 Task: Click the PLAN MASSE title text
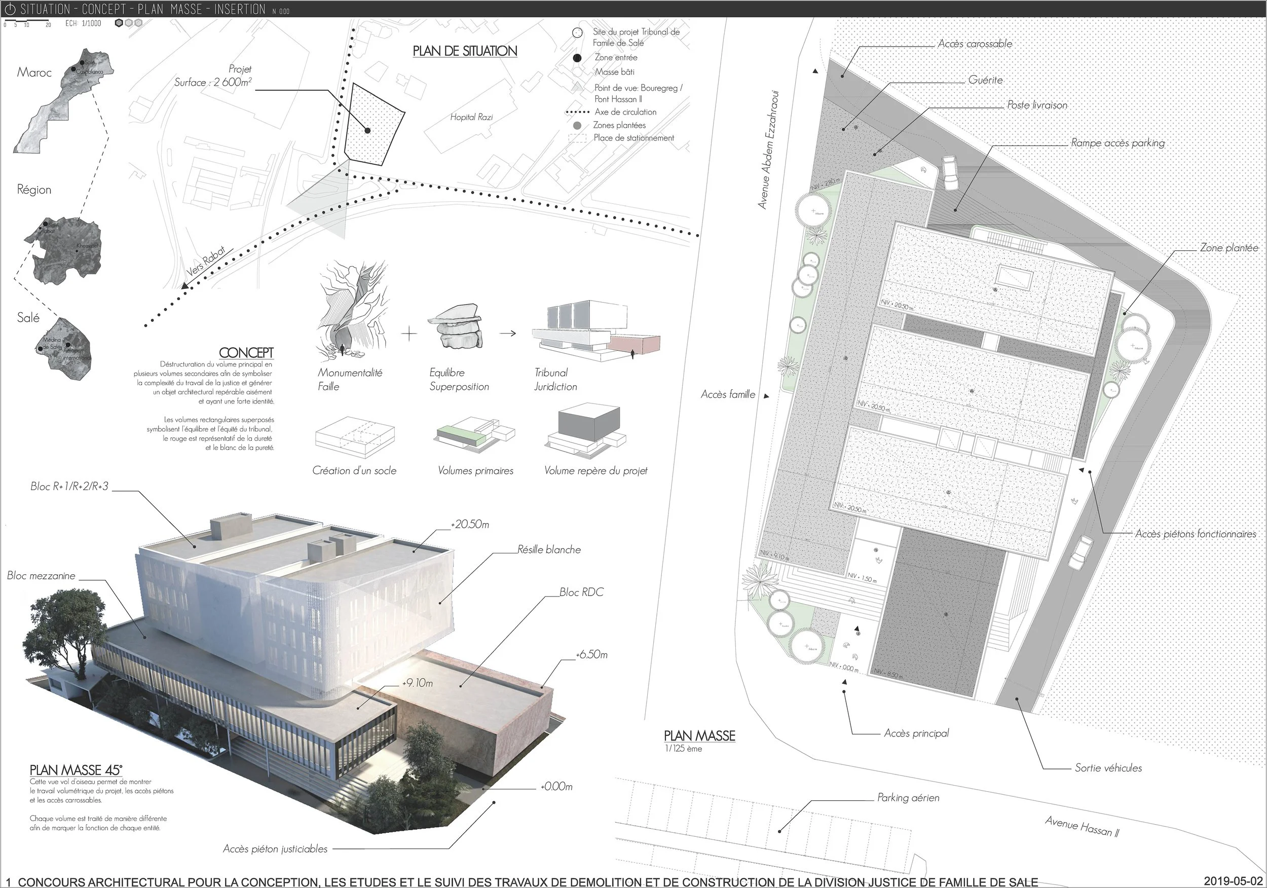pyautogui.click(x=699, y=735)
